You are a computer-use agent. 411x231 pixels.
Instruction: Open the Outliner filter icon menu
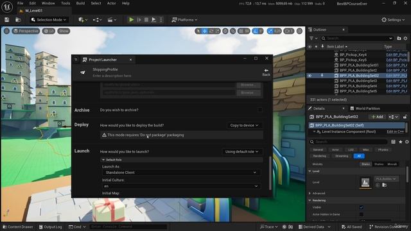click(313, 38)
